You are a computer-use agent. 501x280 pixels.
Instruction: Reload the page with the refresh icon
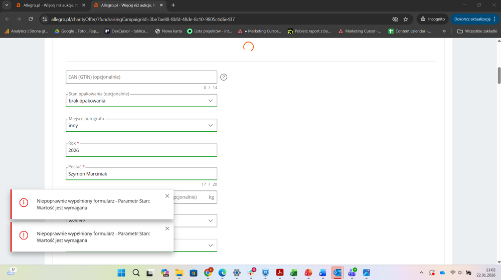31,19
